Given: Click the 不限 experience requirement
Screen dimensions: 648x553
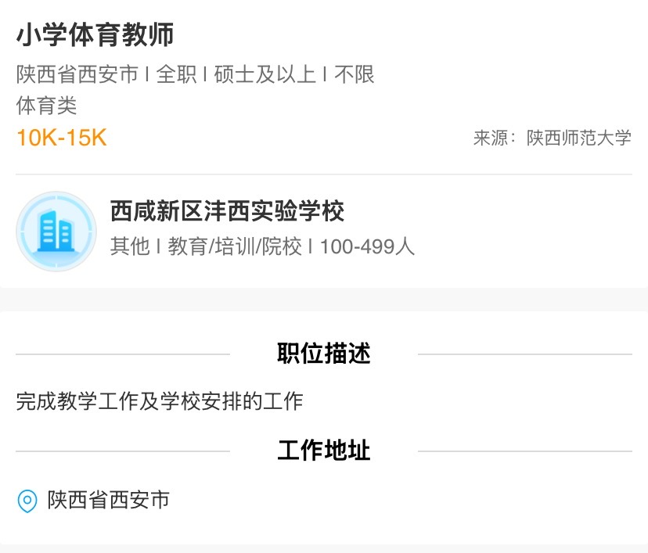Looking at the screenshot, I should [355, 74].
